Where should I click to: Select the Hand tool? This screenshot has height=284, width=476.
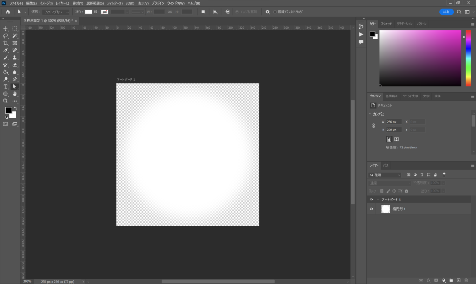click(x=15, y=94)
